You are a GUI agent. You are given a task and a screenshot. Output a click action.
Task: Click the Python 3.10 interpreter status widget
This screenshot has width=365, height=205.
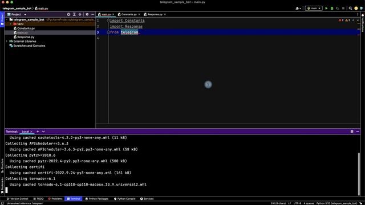pos(336,203)
